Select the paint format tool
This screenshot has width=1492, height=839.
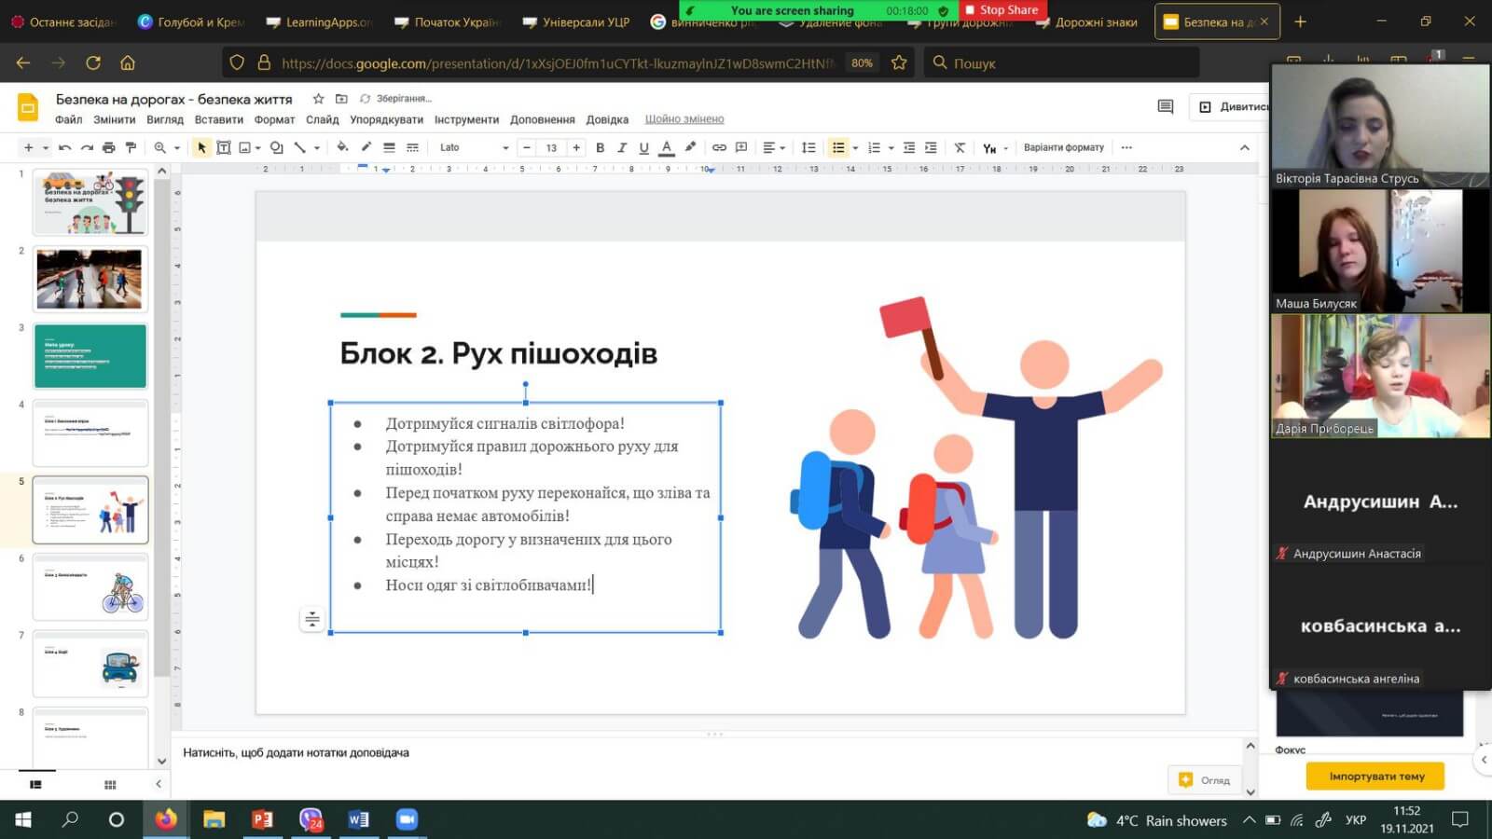(x=131, y=147)
